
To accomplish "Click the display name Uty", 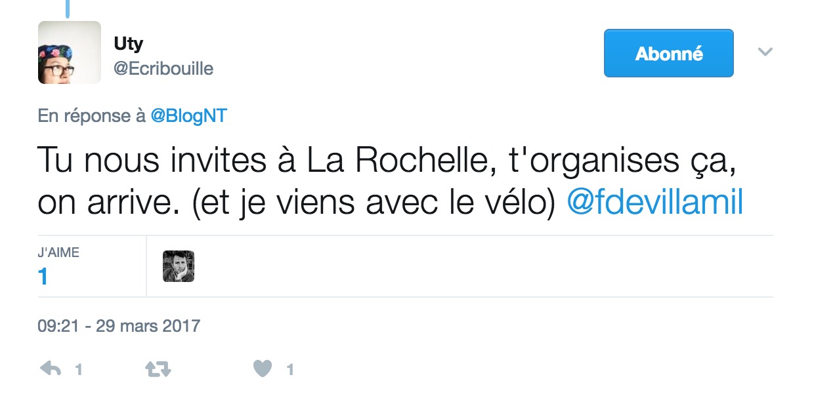I will click(x=128, y=44).
